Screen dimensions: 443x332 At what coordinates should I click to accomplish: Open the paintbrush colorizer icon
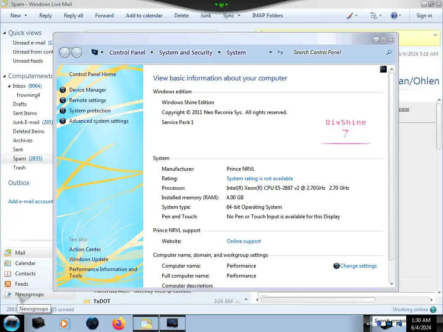click(350, 16)
